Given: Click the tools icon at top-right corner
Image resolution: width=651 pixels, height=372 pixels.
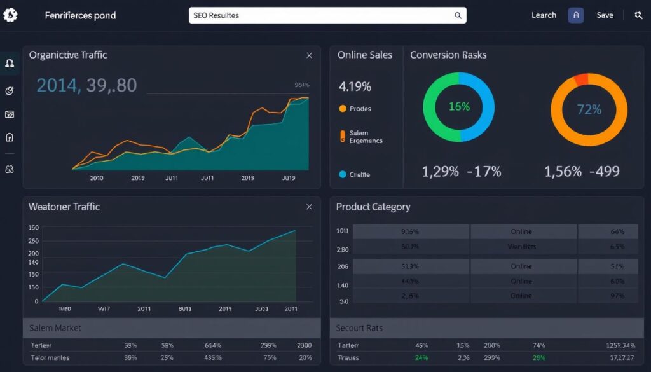Looking at the screenshot, I should tap(638, 15).
